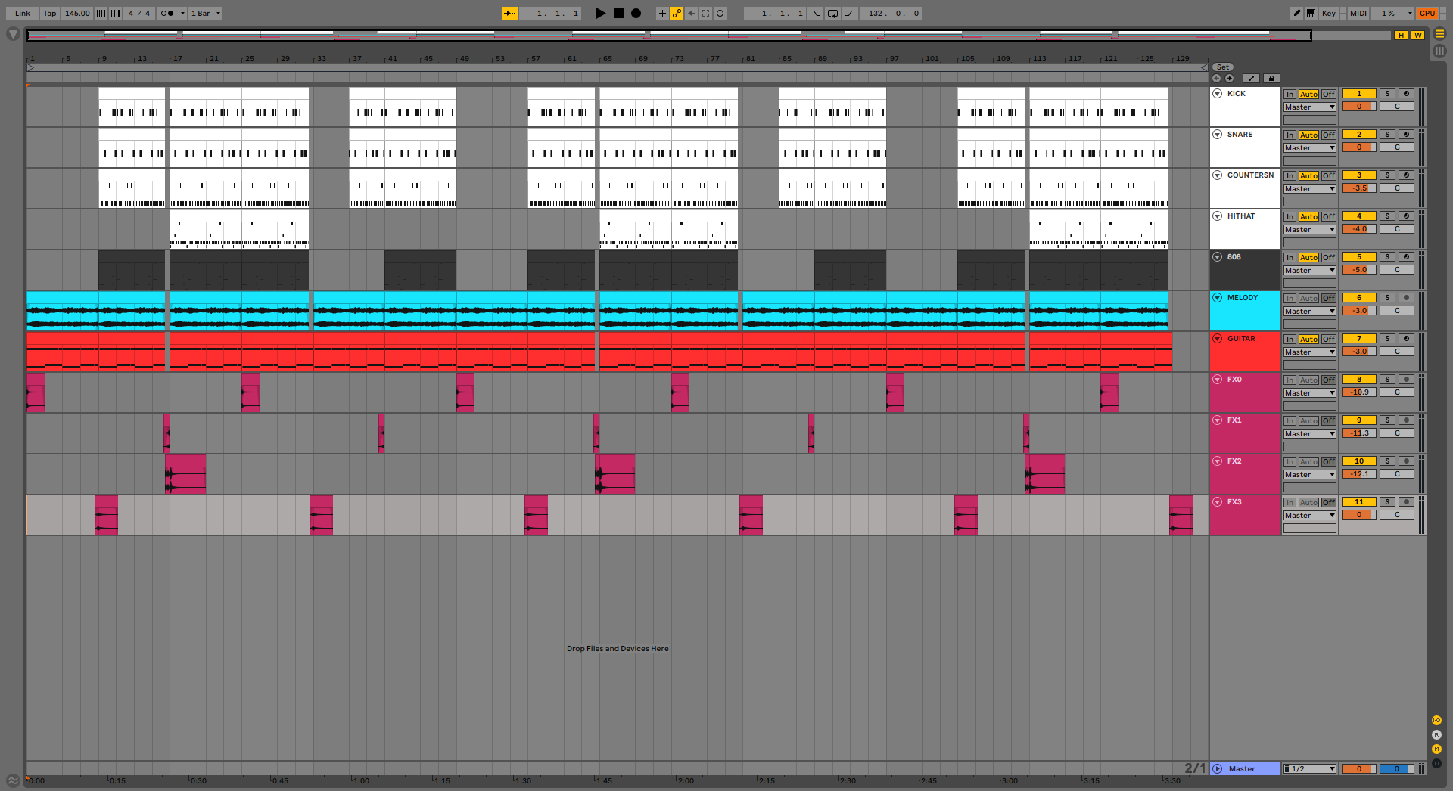Click the Capture MIDI icon

click(x=705, y=13)
